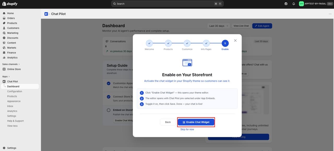Viewport: 334px width, 151px height.
Task: Click the Back button in the dialog
Action: 168,122
